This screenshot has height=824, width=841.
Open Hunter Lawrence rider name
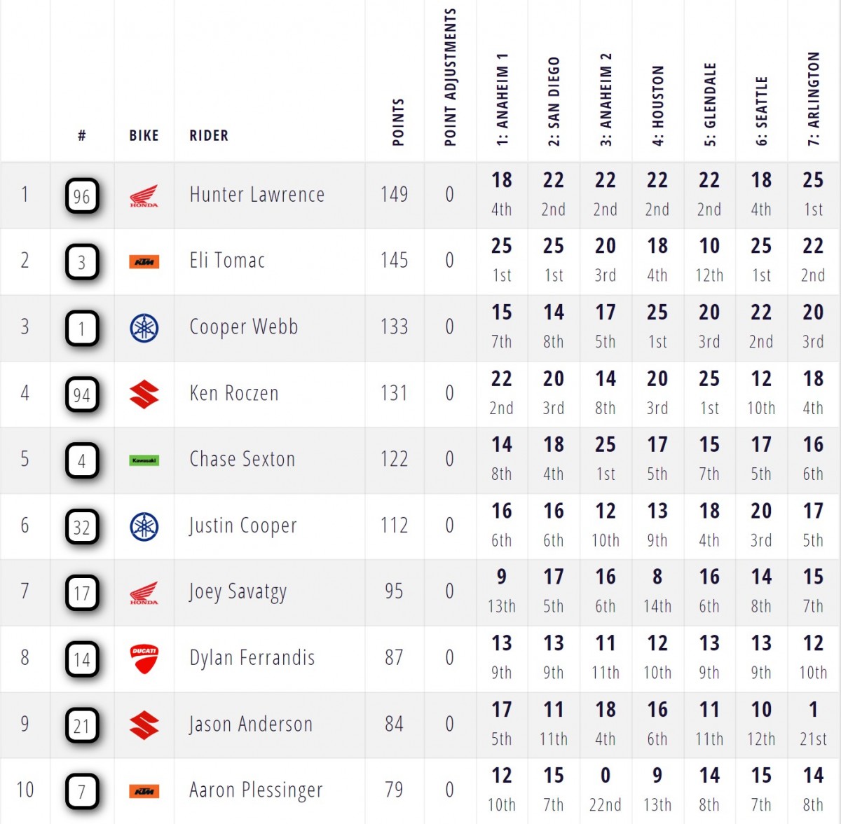[x=257, y=195]
